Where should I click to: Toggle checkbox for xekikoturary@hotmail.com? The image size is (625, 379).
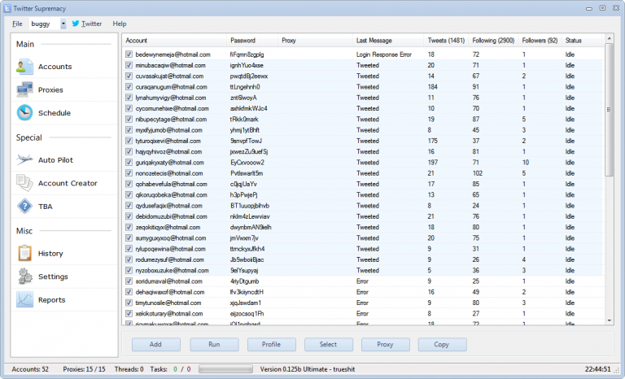pyautogui.click(x=129, y=313)
